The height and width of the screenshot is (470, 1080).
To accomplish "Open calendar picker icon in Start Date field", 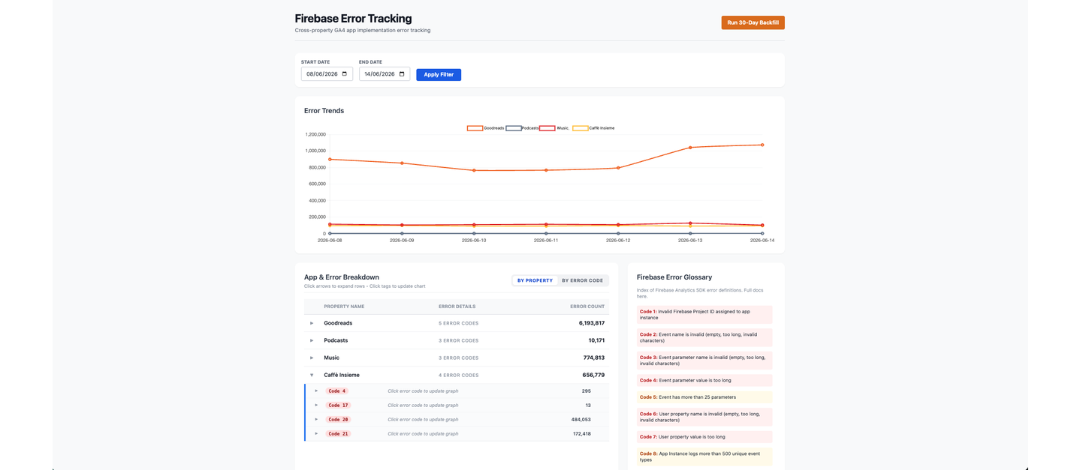I will click(x=345, y=74).
